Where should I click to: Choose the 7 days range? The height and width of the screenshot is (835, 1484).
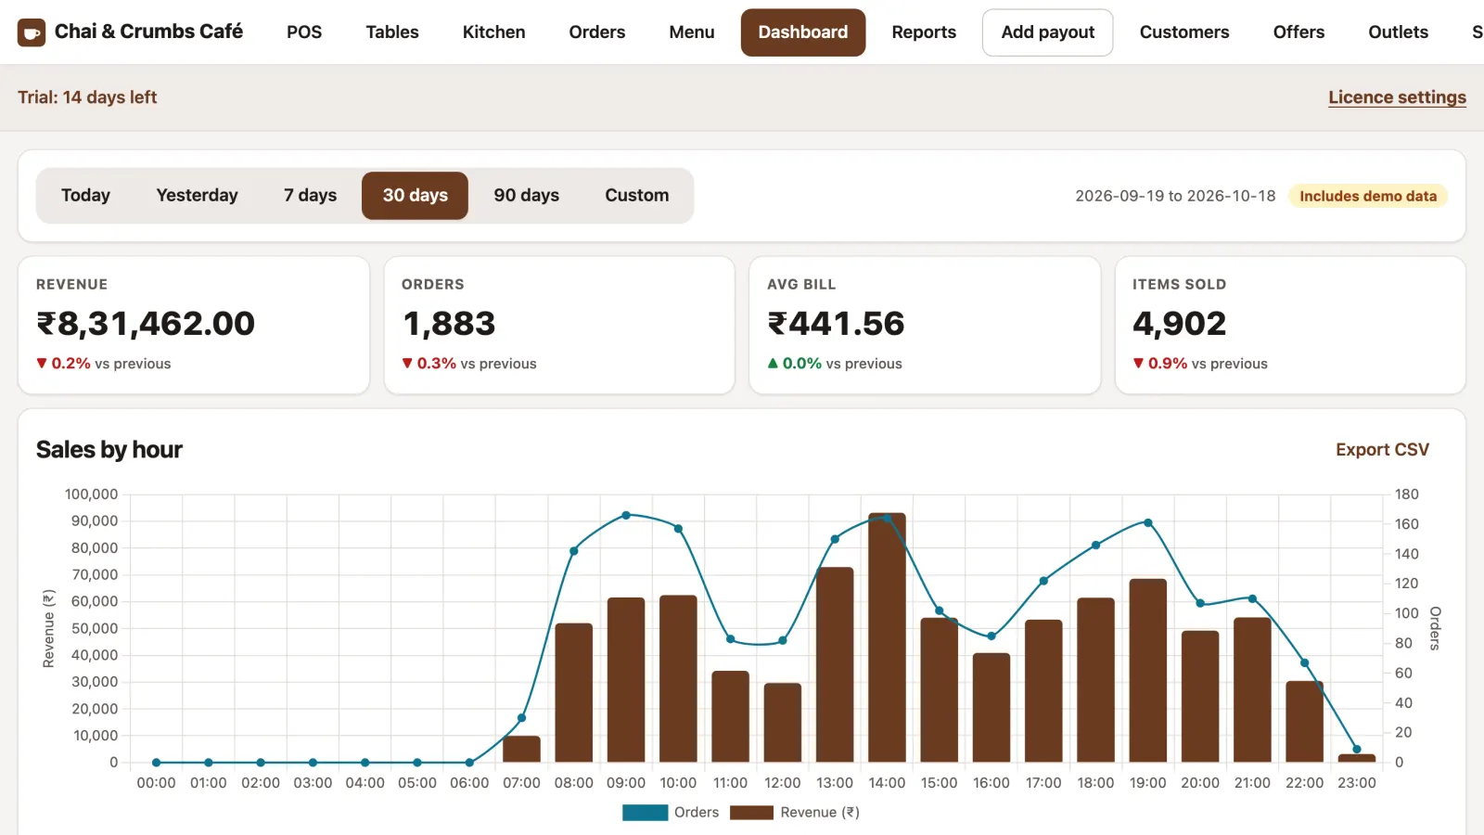[310, 196]
